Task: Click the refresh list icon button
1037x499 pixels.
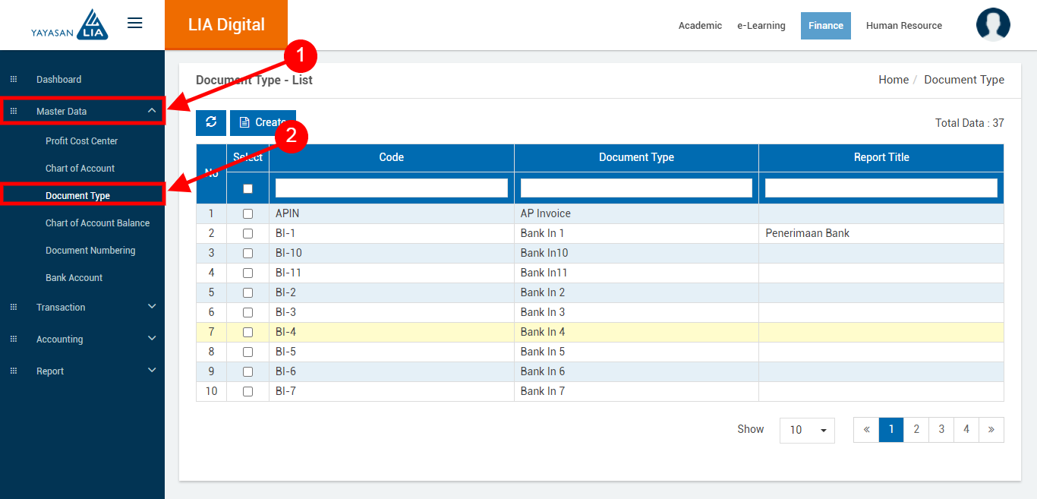Action: click(x=211, y=122)
